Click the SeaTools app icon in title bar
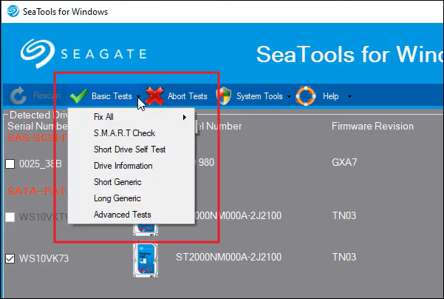 tap(13, 11)
